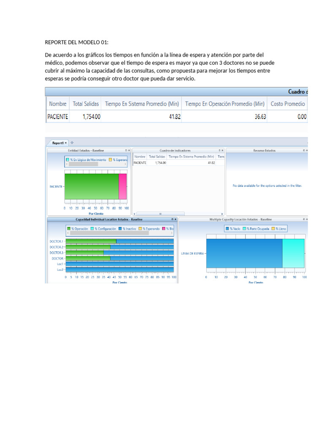324x433 pixels.
Task: Maximize the Multiple Capacity Locación Estados panel
Action: click(x=304, y=219)
